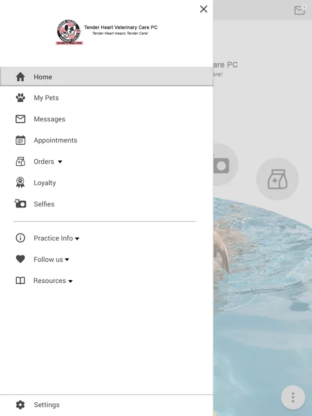Open Messages from the menu
312x416 pixels.
tap(50, 119)
